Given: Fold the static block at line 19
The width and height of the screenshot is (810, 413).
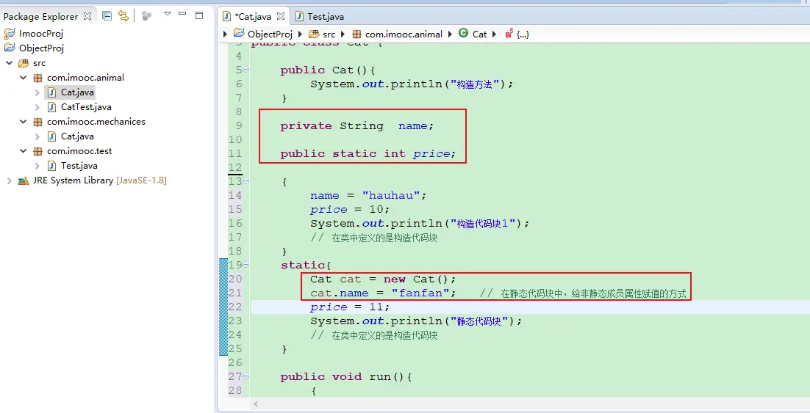Looking at the screenshot, I should tap(245, 265).
